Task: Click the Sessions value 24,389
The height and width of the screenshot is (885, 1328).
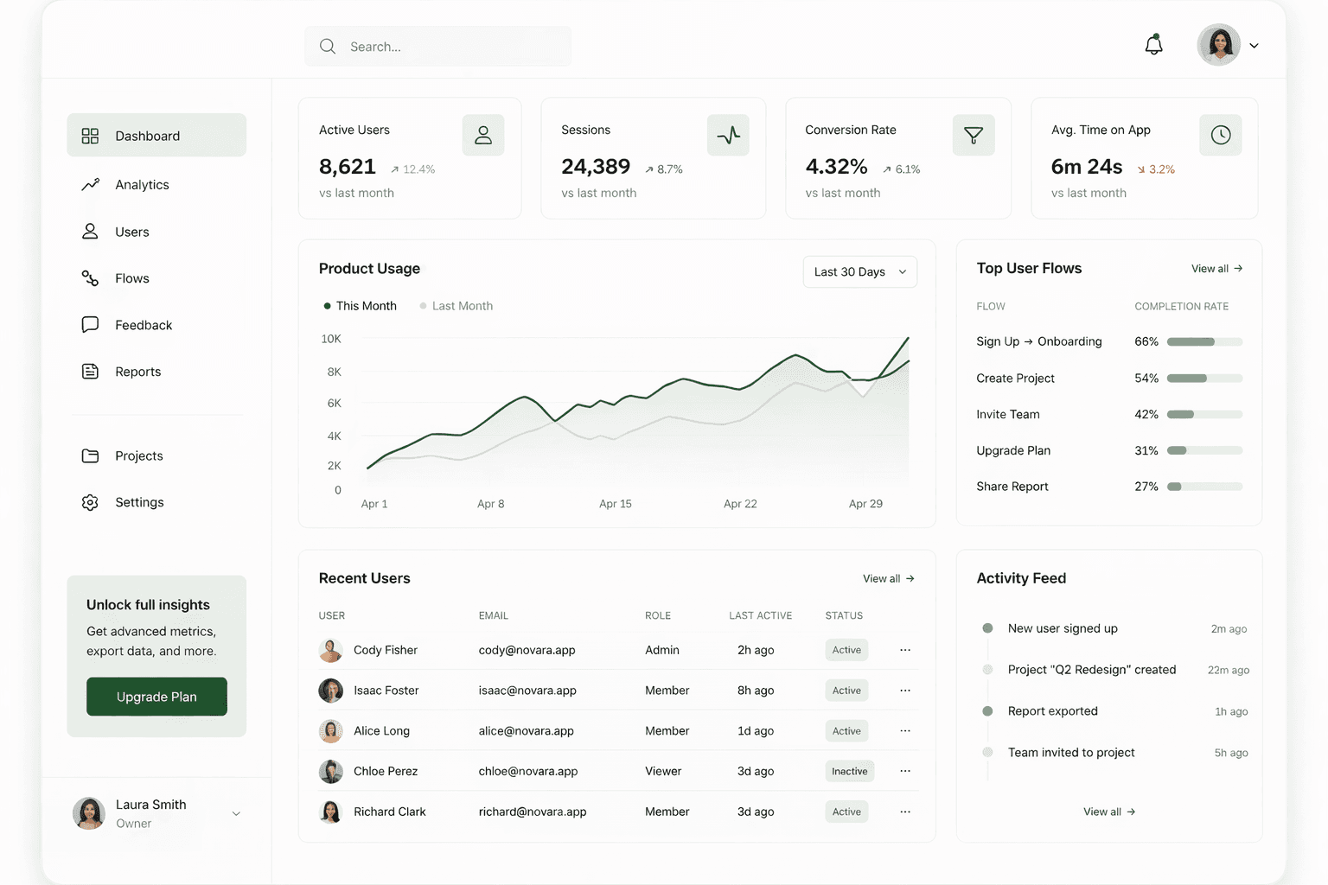Action: point(596,166)
